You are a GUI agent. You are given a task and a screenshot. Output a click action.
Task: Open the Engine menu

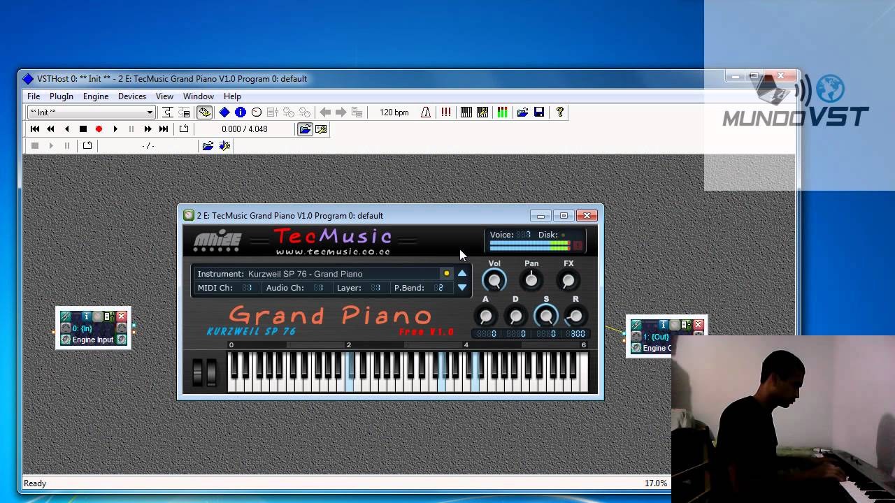click(96, 96)
